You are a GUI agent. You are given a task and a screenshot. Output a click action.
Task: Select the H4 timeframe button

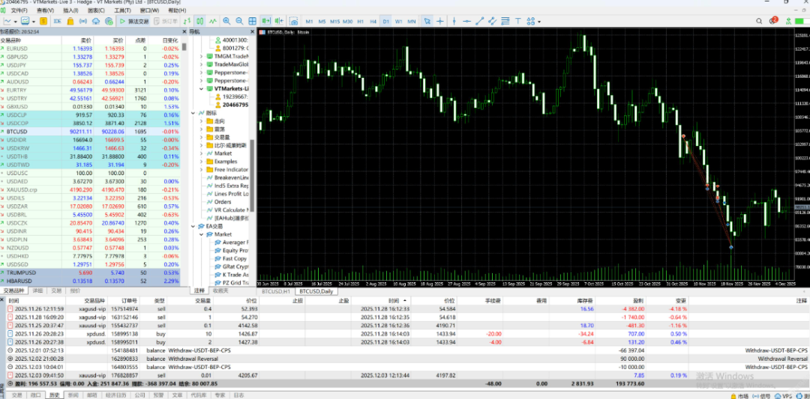pos(373,21)
